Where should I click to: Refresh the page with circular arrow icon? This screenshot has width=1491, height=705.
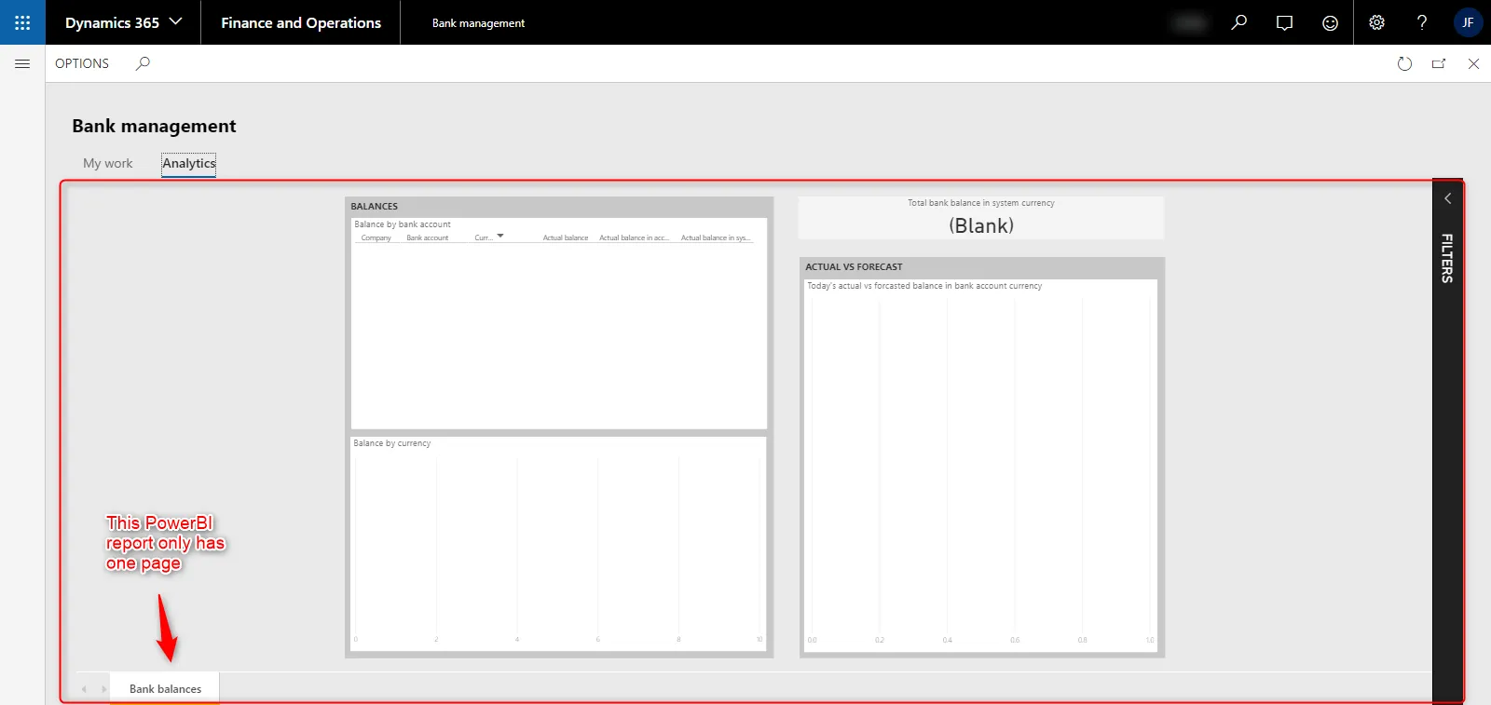tap(1404, 63)
